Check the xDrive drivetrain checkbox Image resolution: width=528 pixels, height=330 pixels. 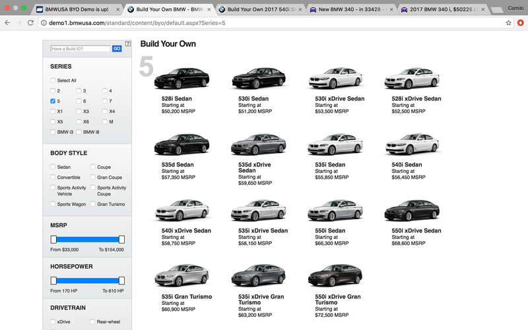tap(53, 321)
